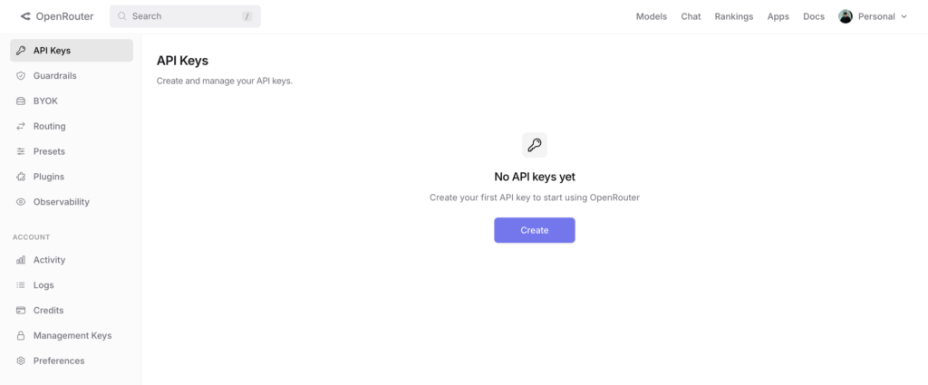
Task: Select API Keys in the sidebar
Action: (72, 51)
